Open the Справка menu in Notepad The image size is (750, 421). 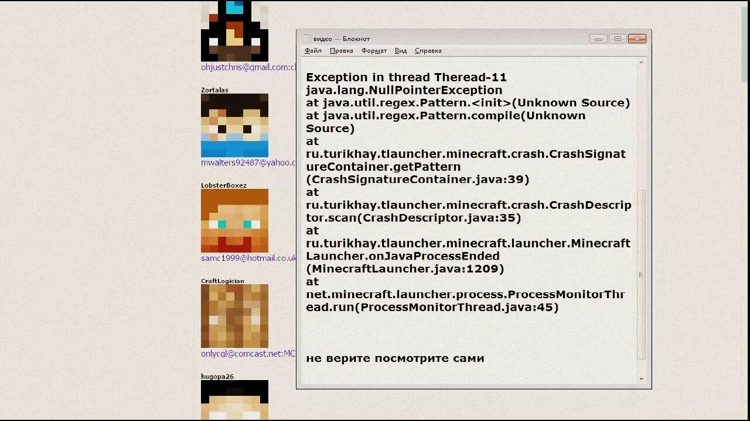[428, 51]
